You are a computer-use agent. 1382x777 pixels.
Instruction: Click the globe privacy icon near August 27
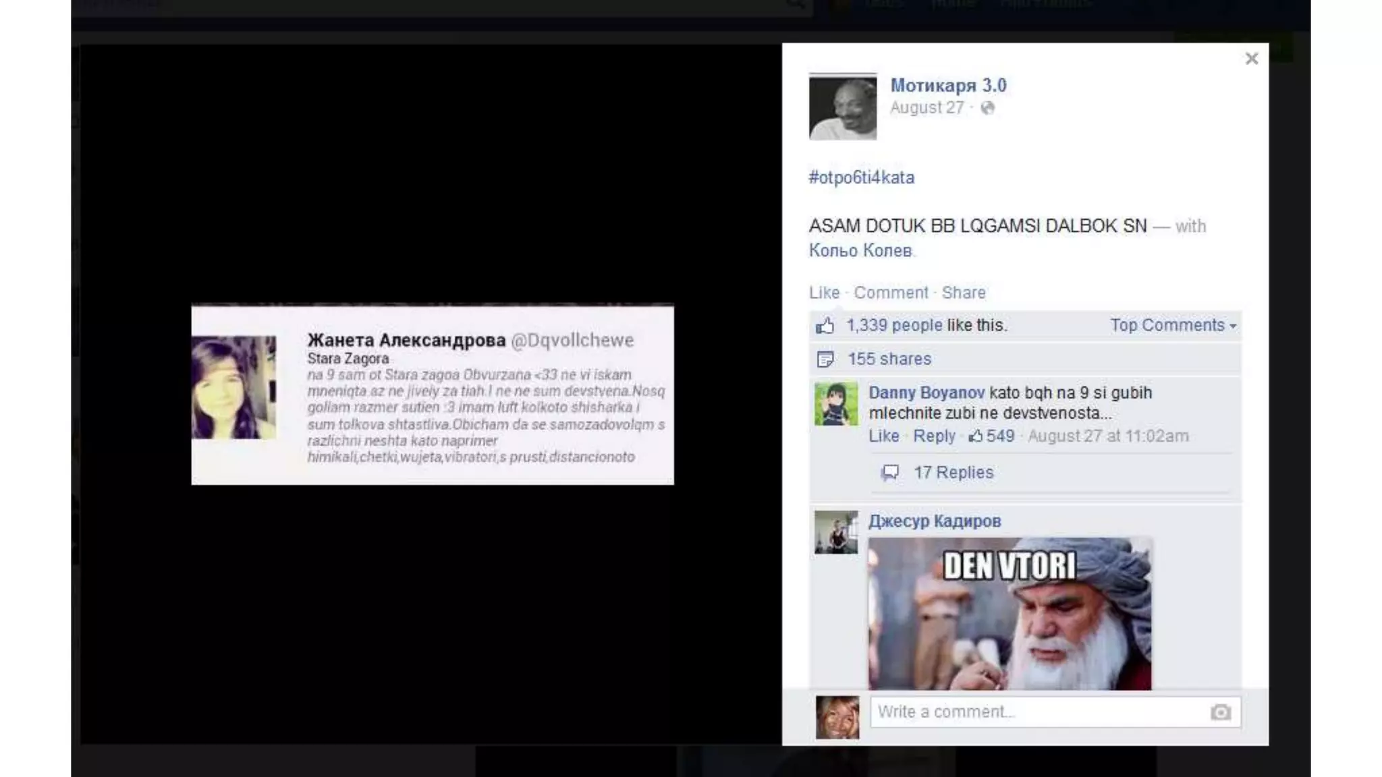(x=987, y=108)
